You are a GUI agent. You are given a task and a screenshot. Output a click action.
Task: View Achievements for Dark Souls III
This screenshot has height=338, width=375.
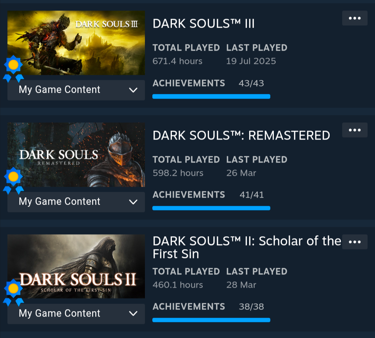[189, 83]
